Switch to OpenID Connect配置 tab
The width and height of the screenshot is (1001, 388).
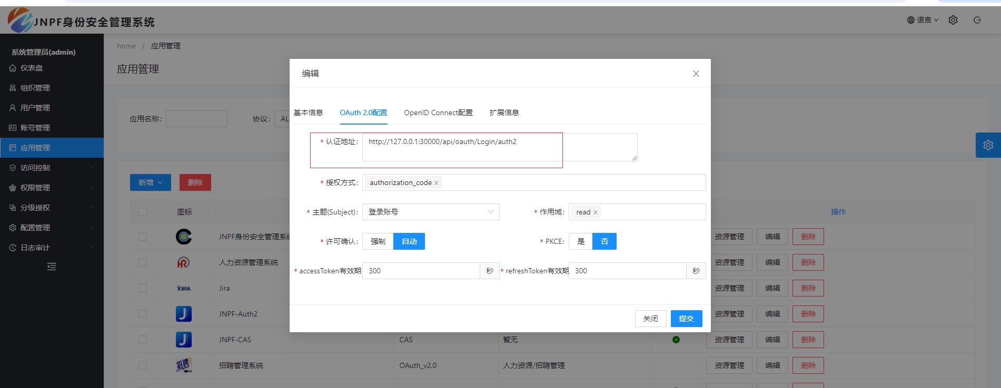[438, 113]
